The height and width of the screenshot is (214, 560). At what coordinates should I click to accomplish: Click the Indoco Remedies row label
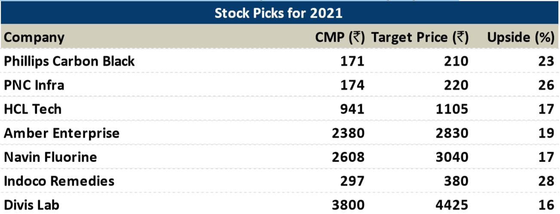pos(59,181)
